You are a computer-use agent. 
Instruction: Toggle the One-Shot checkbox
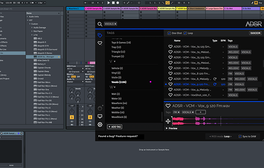[169, 33]
